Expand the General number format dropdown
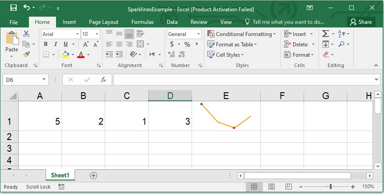The width and height of the screenshot is (384, 194). (x=198, y=34)
